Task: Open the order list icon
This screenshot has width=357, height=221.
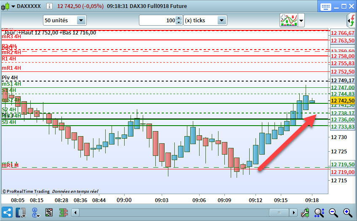Action: pos(49,213)
